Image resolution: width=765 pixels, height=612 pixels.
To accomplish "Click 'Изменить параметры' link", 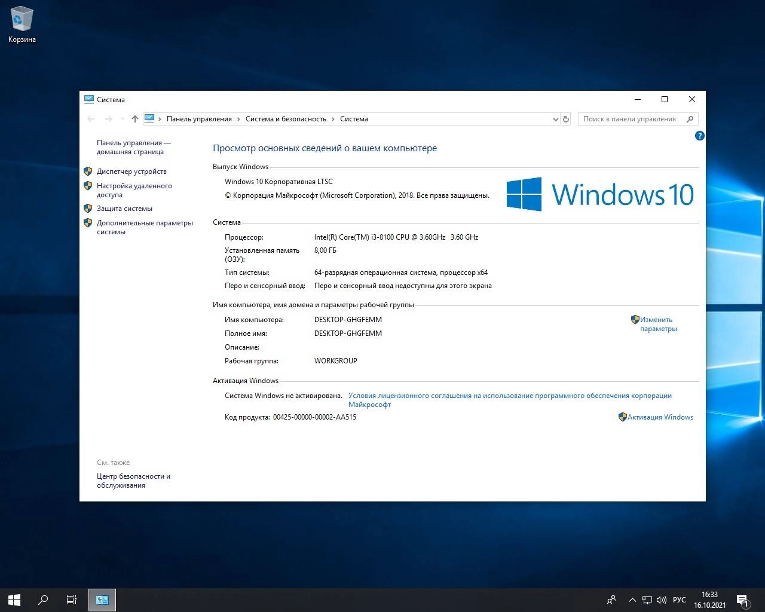I will point(658,324).
